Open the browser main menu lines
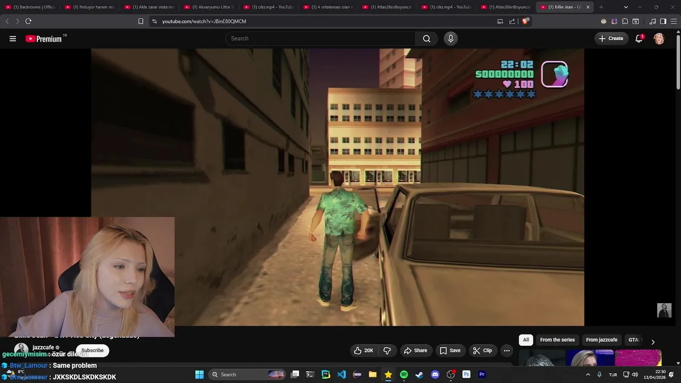 click(x=674, y=21)
